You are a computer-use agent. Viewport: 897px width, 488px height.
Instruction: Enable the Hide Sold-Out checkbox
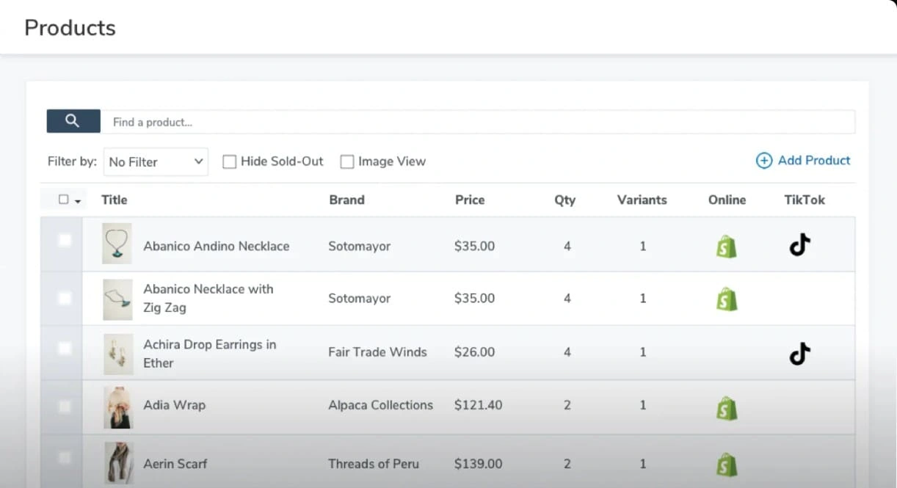[230, 161]
